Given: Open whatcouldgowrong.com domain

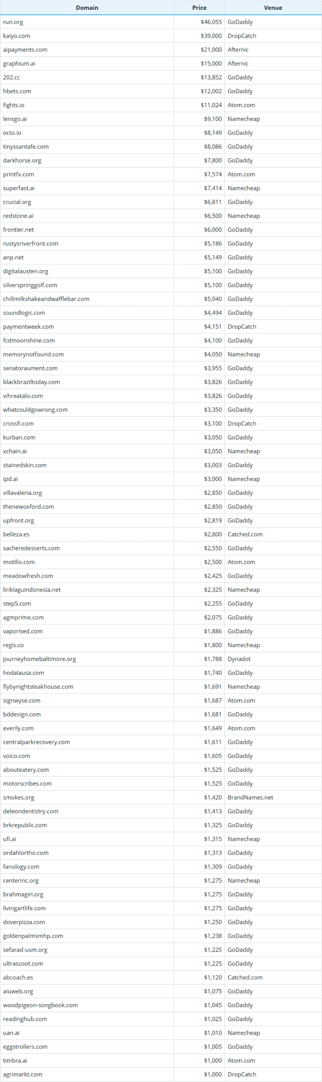Looking at the screenshot, I should coord(35,410).
